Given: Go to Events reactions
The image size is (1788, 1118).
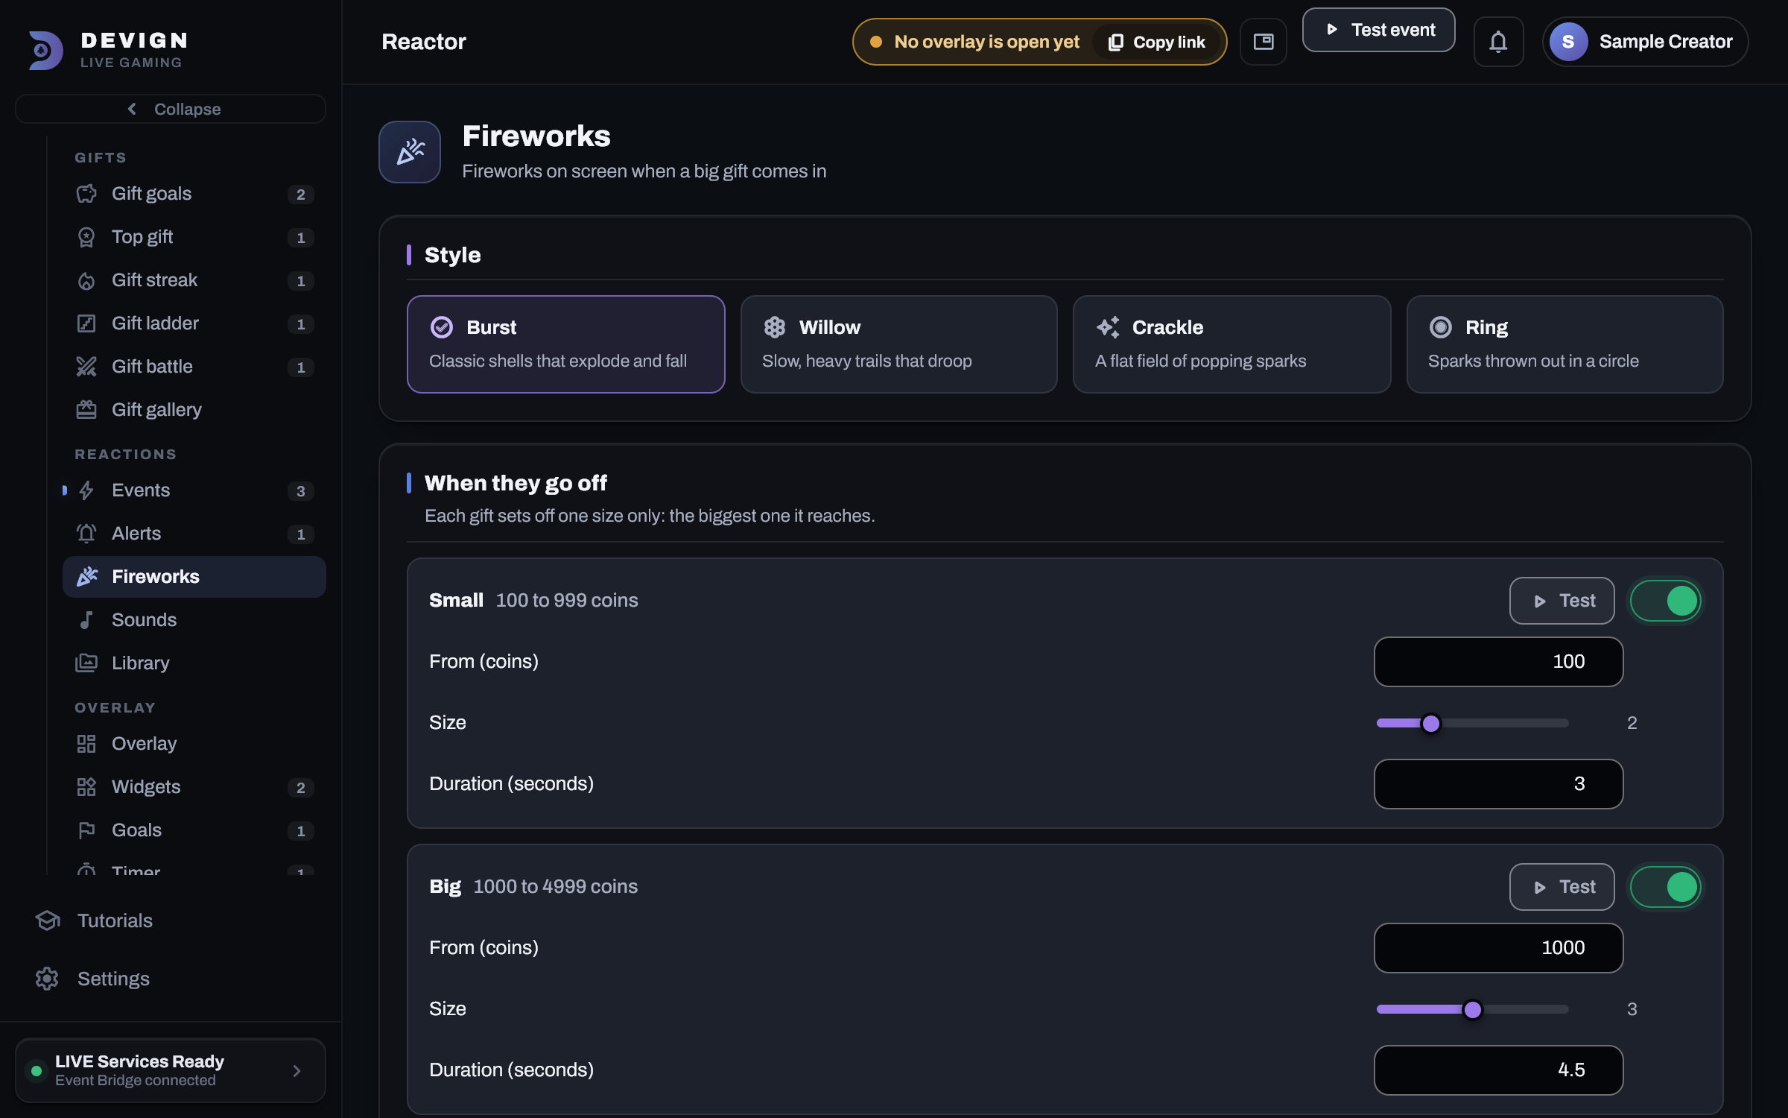Looking at the screenshot, I should pyautogui.click(x=194, y=490).
